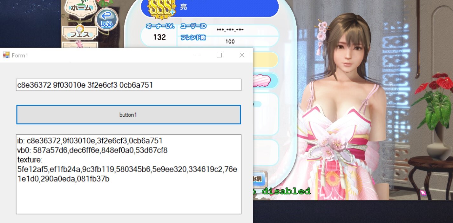Minimize the Form1 window
The image size is (453, 223).
(x=197, y=55)
